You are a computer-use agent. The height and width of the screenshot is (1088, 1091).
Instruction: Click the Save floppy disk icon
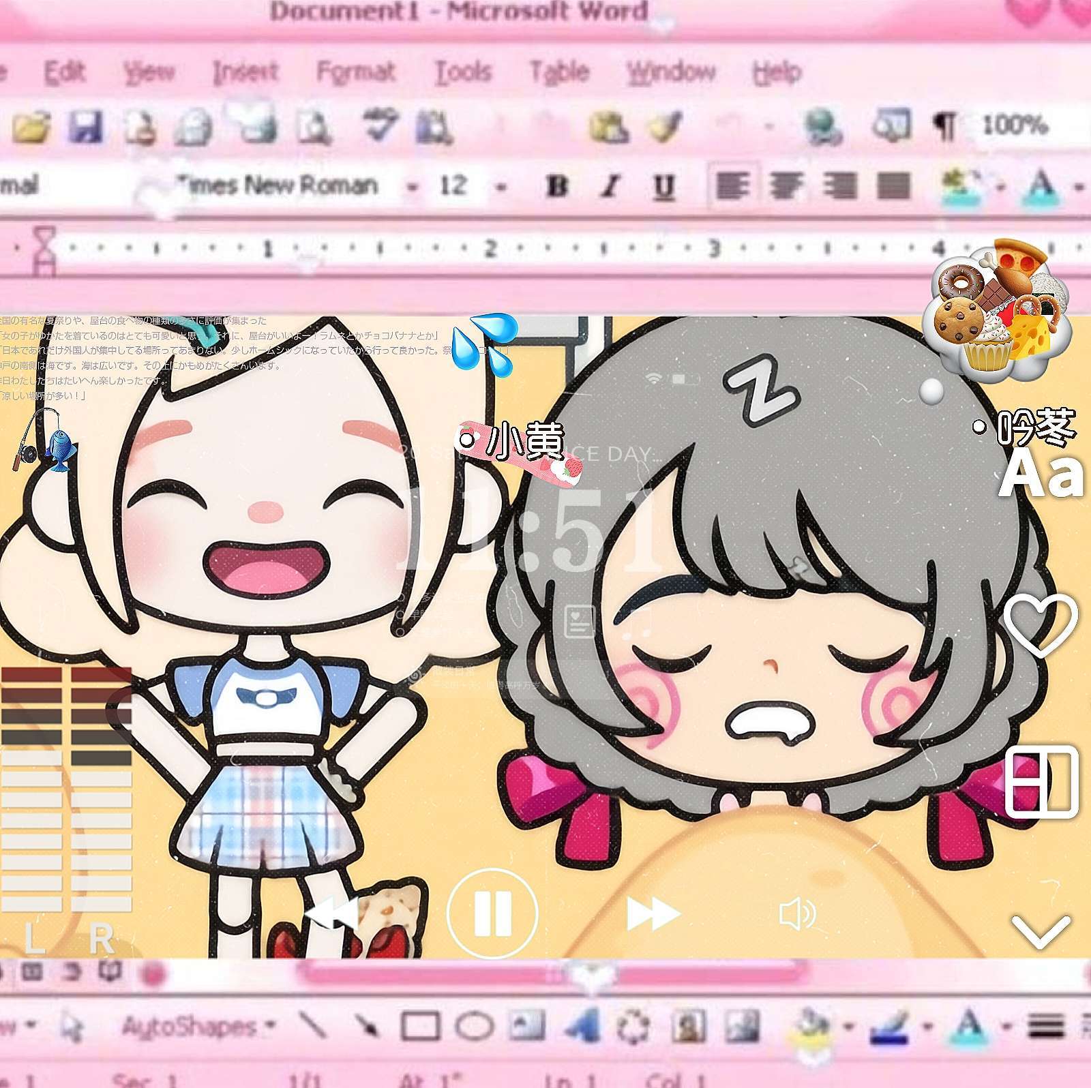pos(86,127)
